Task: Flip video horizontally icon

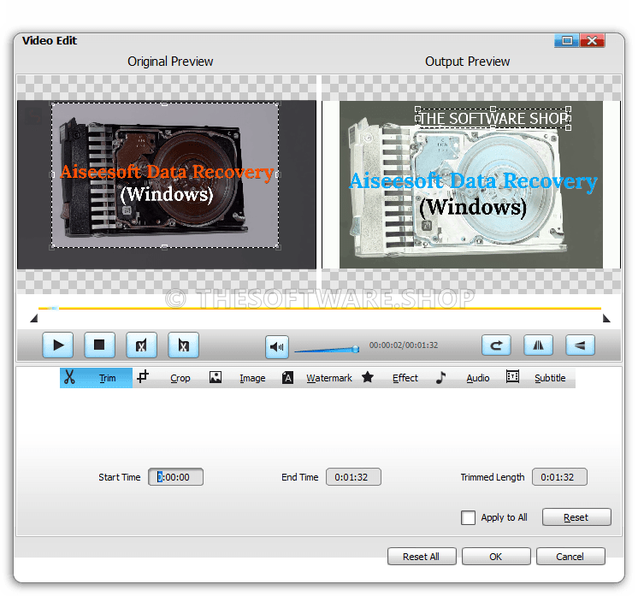Action: coord(538,345)
